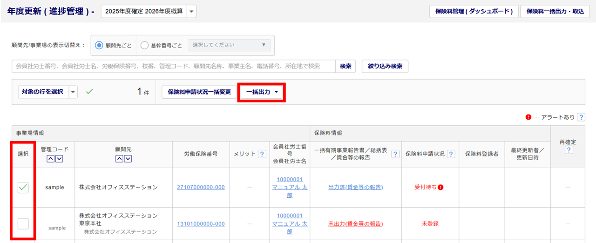Sort 顧問先 column ascending
Viewport: 596px width, 243px height.
coord(119,159)
